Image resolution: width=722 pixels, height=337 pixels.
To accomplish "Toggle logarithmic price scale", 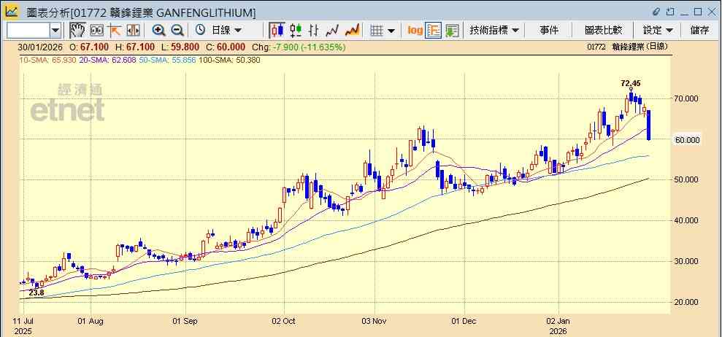I will pos(415,31).
